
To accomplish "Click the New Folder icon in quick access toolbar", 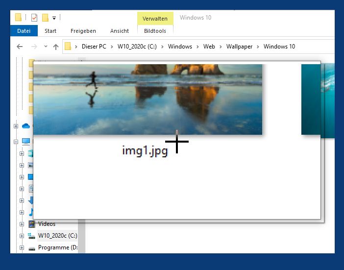I will tap(45, 18).
